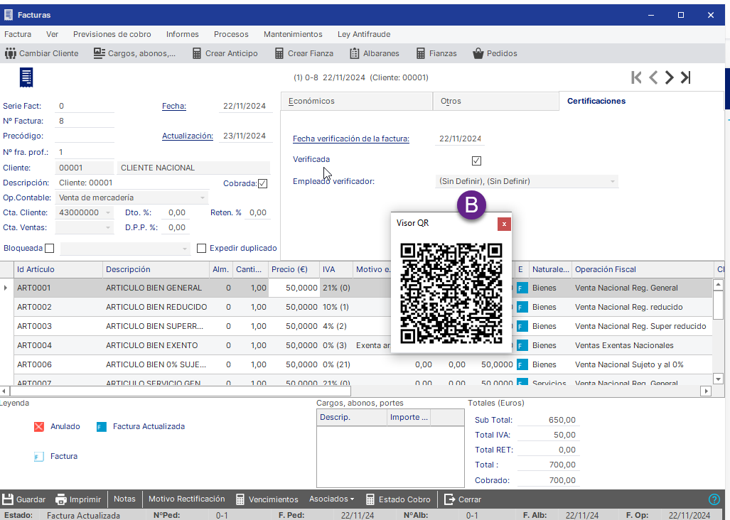Click the Cambiar Cliente toolbar icon
The height and width of the screenshot is (520, 730).
[10, 53]
